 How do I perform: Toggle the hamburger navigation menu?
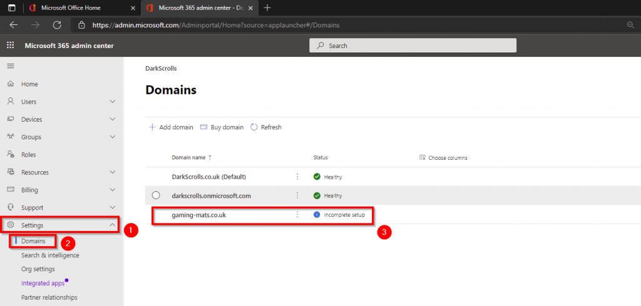pyautogui.click(x=11, y=66)
